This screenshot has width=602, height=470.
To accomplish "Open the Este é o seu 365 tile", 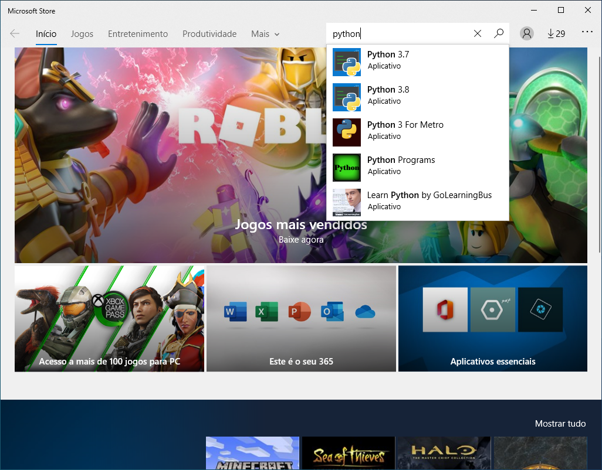I will 301,319.
